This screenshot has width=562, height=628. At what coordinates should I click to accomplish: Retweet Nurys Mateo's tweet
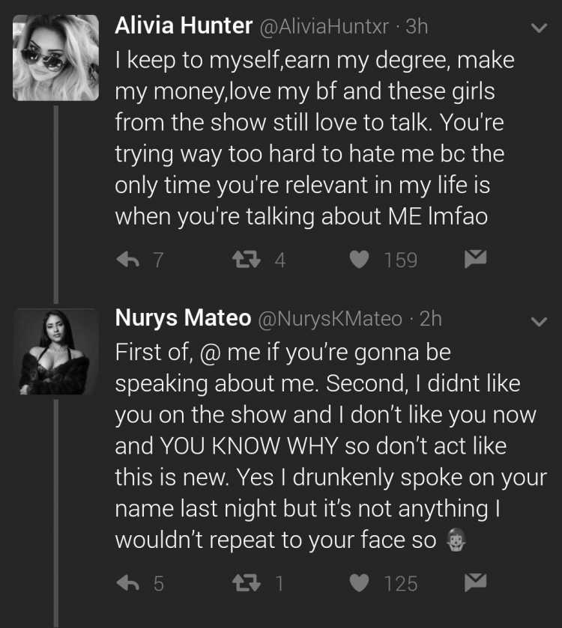pos(247,583)
